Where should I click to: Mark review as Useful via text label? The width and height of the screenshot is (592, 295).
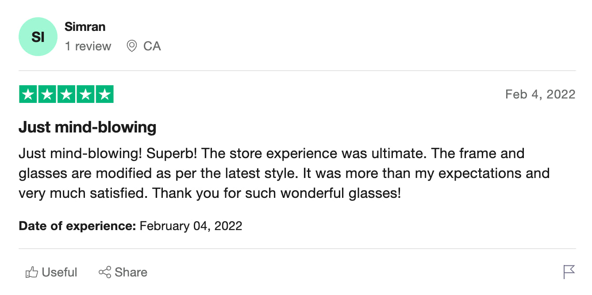(x=59, y=272)
